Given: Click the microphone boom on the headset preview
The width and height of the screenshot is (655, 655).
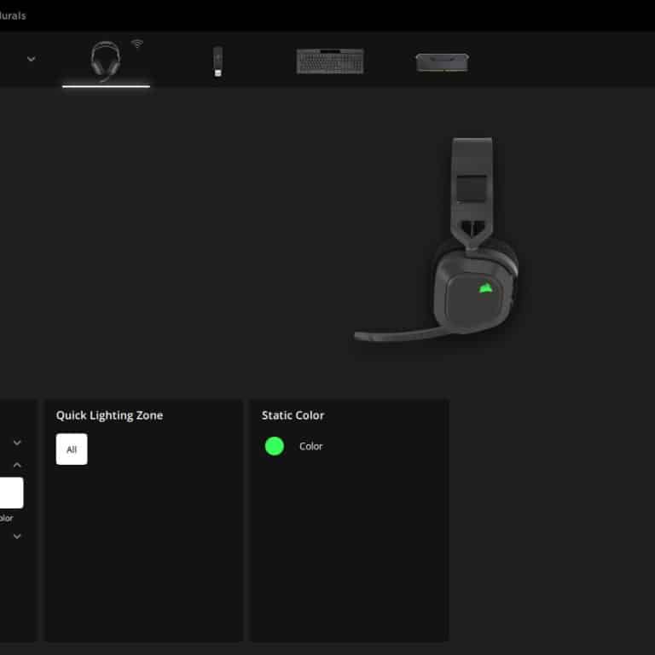Looking at the screenshot, I should pyautogui.click(x=392, y=332).
